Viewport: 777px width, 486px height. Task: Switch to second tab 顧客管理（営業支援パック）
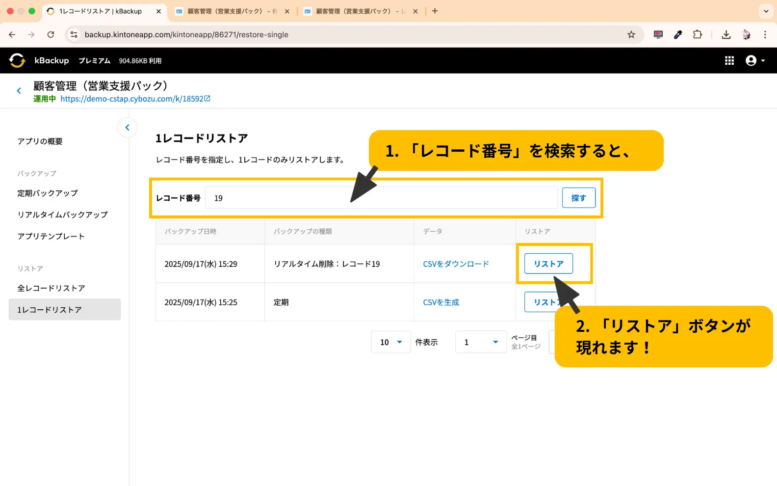(233, 11)
